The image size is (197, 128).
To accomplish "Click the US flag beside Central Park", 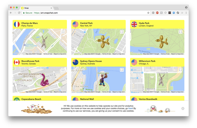I will pos(75,24).
